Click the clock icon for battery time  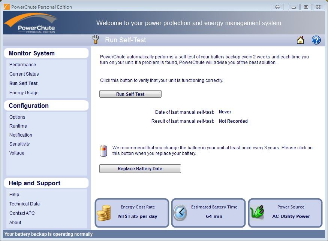click(180, 213)
